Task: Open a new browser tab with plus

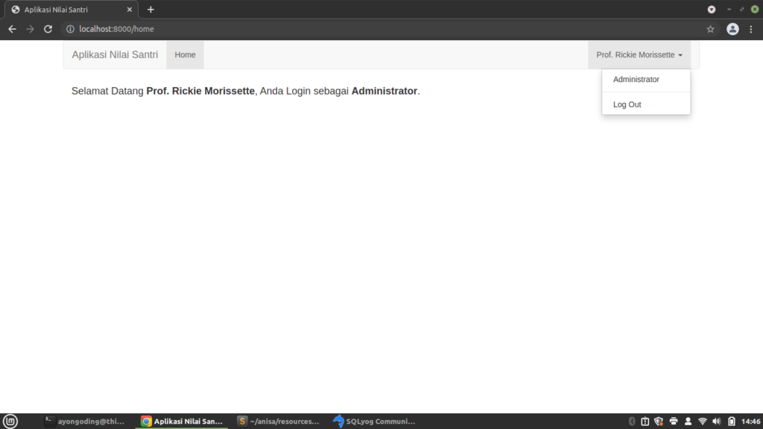Action: pyautogui.click(x=151, y=9)
